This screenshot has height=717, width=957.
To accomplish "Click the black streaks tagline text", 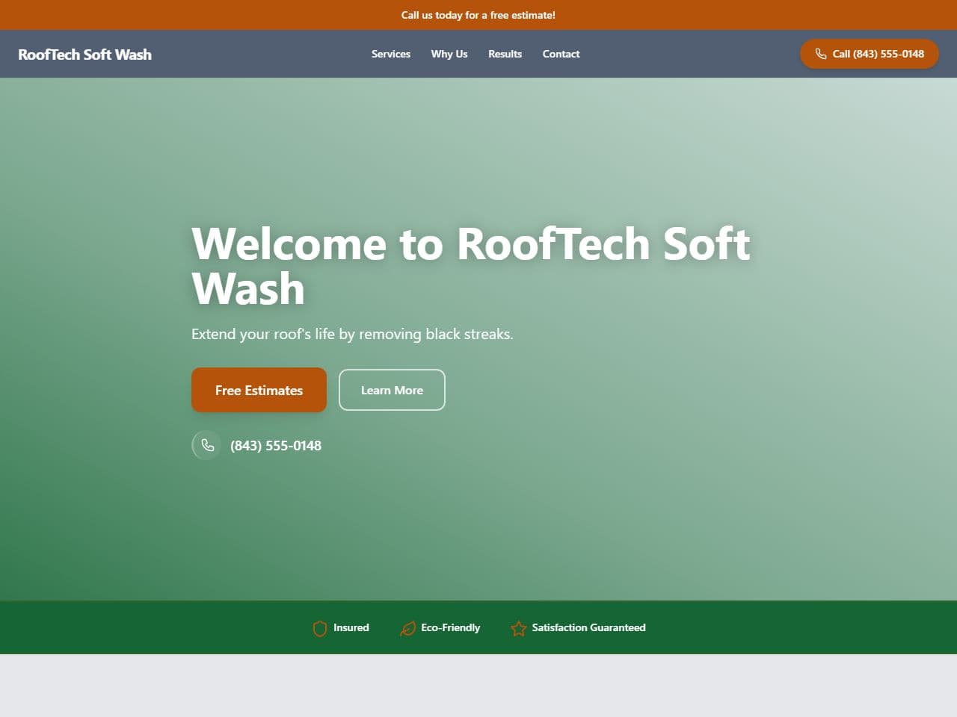I will (x=352, y=334).
